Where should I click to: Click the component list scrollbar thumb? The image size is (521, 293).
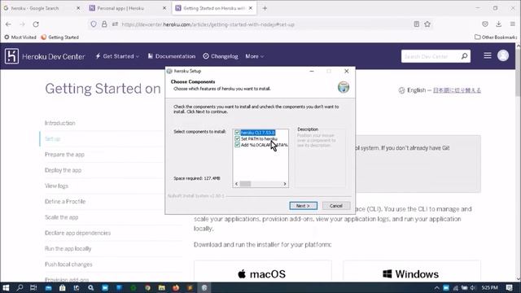coord(245,184)
